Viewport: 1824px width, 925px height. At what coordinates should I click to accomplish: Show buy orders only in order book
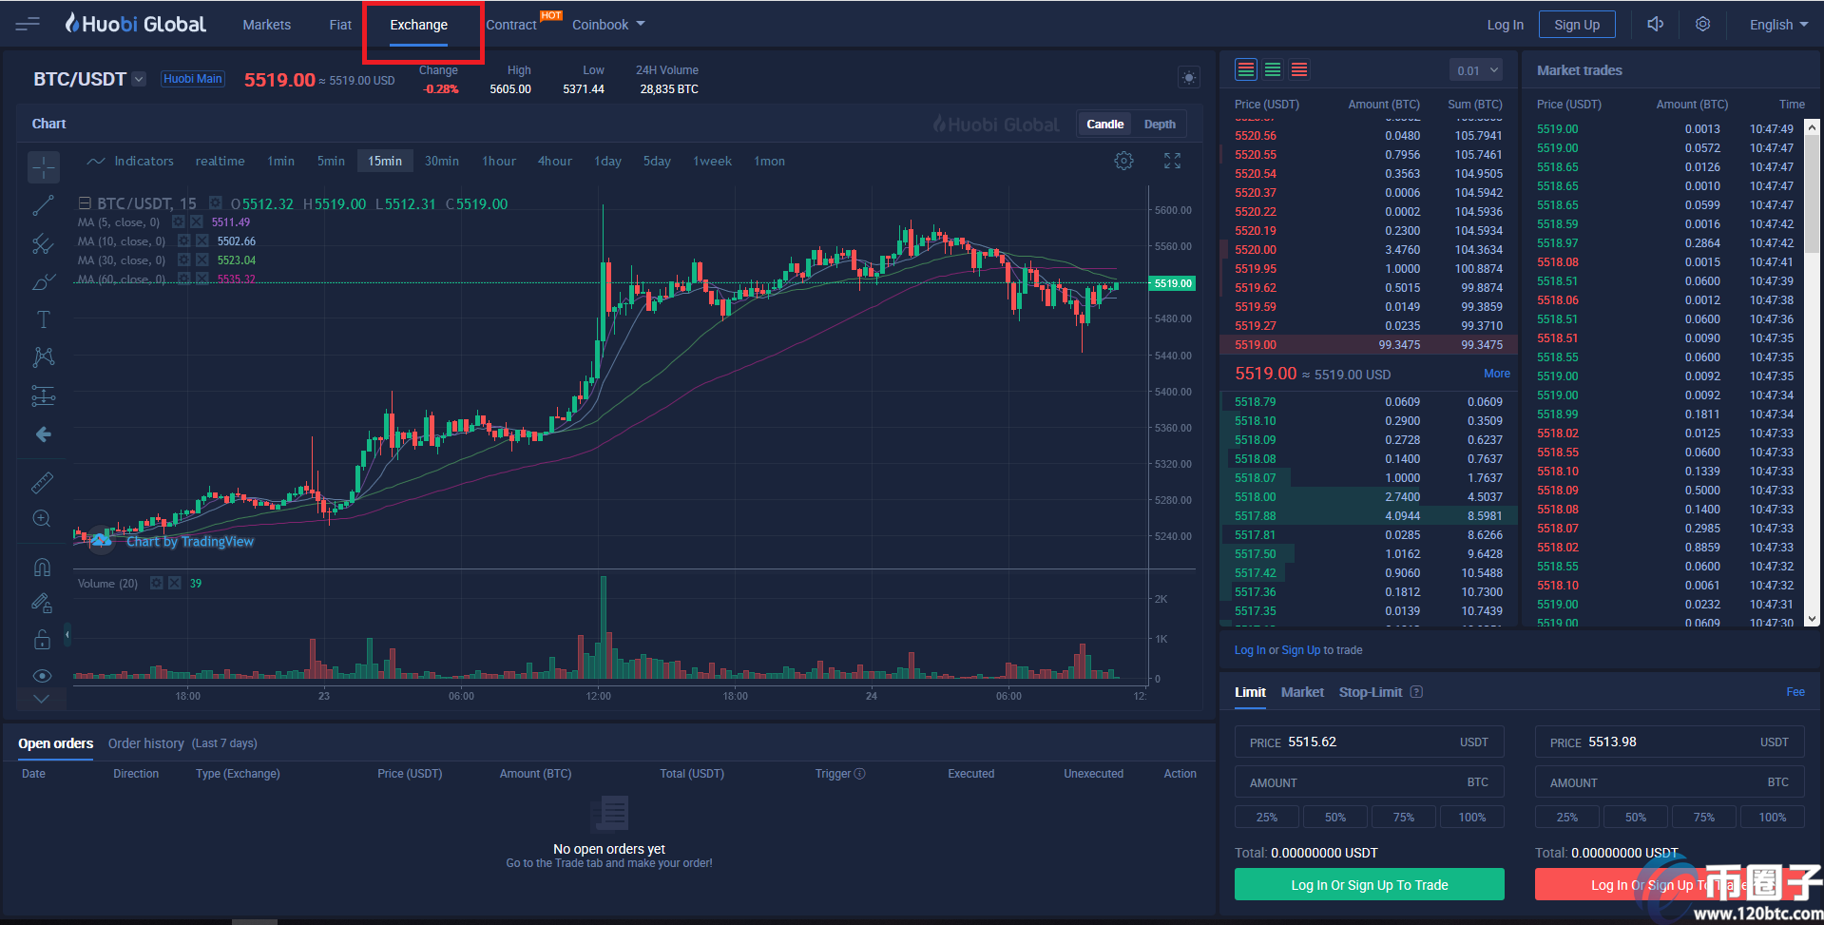click(x=1273, y=69)
